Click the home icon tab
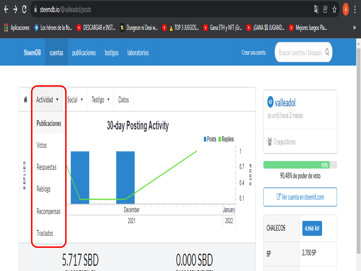Image resolution: width=361 pixels, height=271 pixels. (25, 99)
